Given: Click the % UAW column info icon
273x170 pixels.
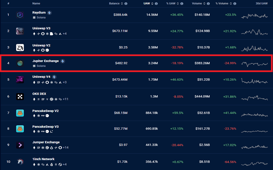Looking at the screenshot, I should click(182, 3).
